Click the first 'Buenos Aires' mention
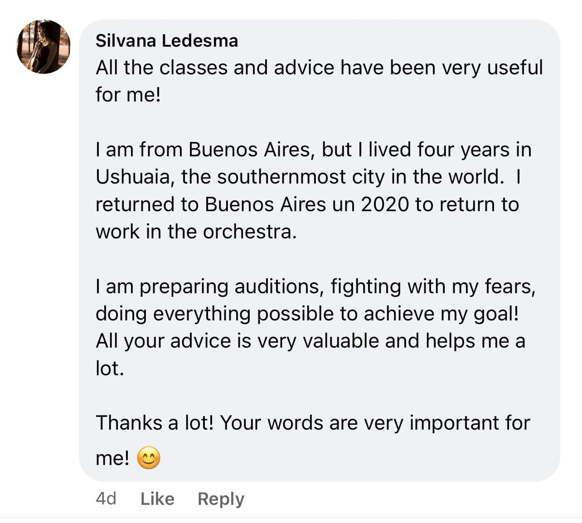 tap(249, 150)
